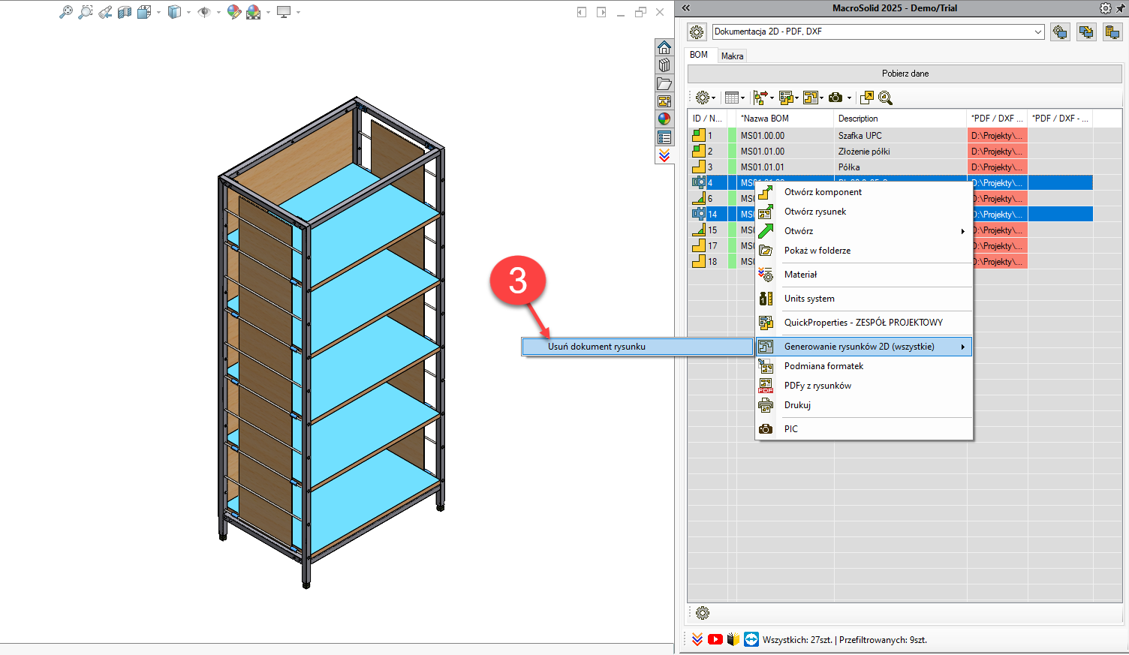
Task: Switch to the BOM tab
Action: pos(699,55)
